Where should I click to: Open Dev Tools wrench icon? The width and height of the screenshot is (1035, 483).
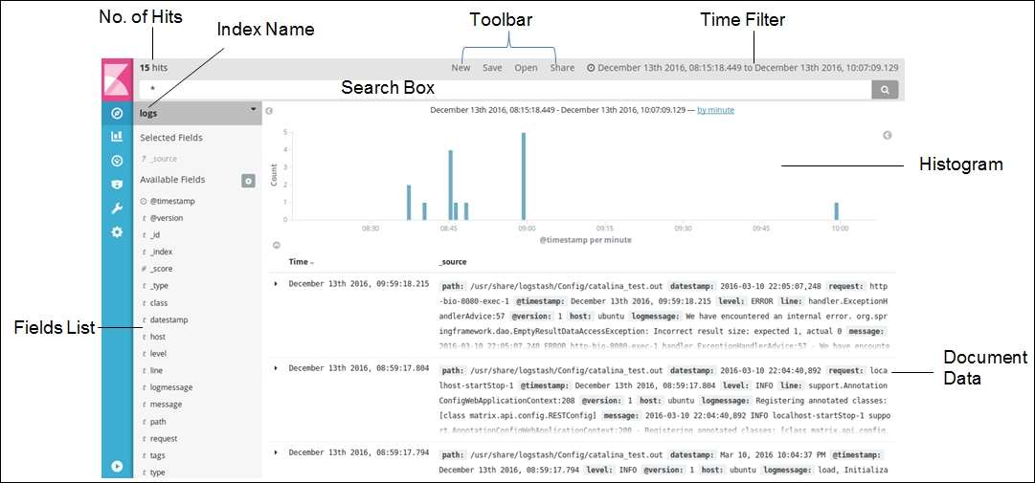coord(117,209)
